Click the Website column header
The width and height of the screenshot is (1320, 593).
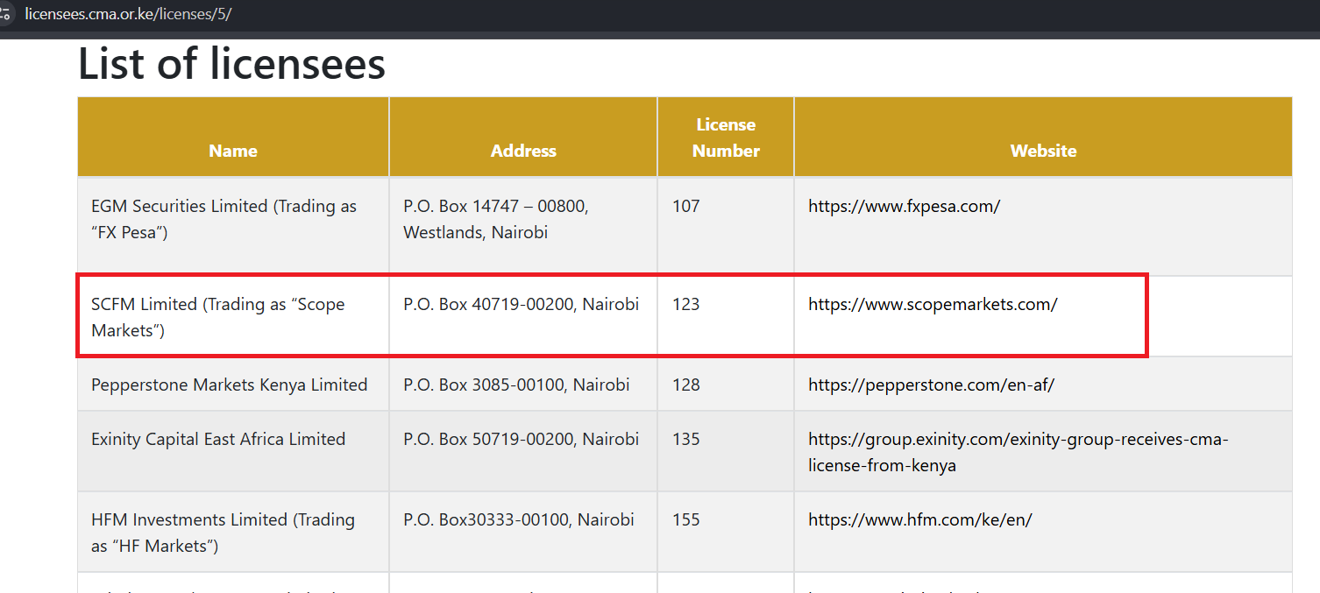1043,151
